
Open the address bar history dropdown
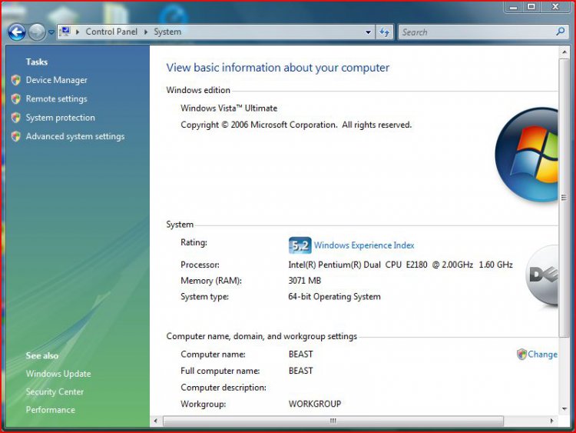pyautogui.click(x=368, y=32)
